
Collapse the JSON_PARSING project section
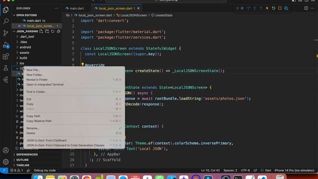pyautogui.click(x=25, y=31)
